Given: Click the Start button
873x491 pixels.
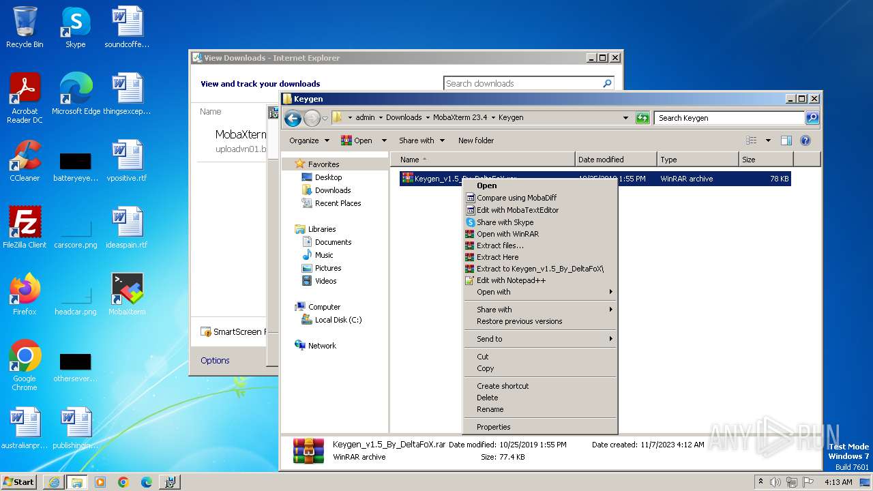Looking at the screenshot, I should [19, 482].
